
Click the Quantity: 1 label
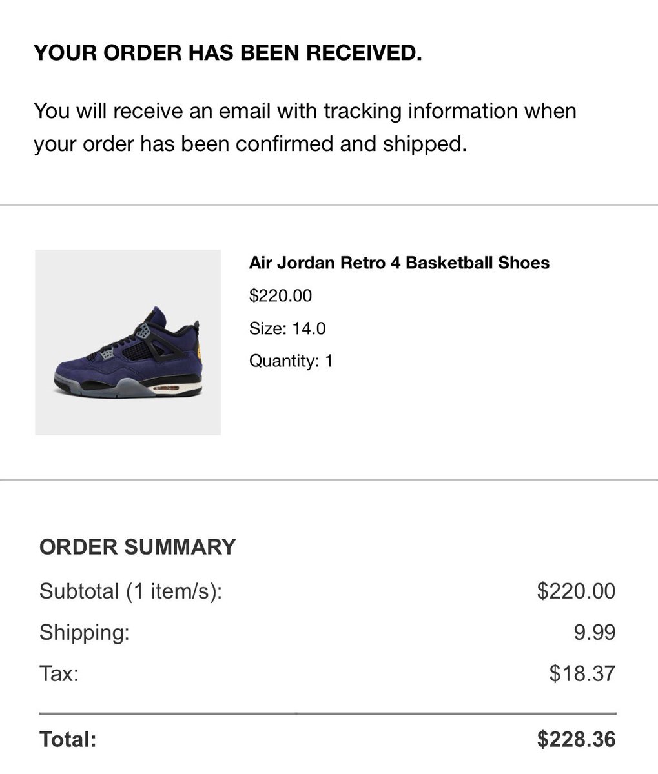pyautogui.click(x=291, y=361)
